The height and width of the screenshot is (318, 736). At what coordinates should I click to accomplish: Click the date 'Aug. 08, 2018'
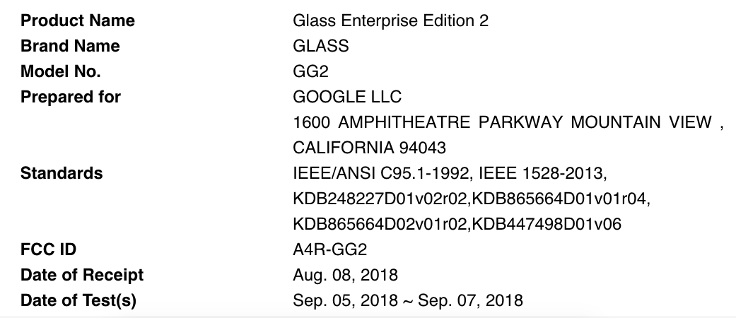coord(345,275)
